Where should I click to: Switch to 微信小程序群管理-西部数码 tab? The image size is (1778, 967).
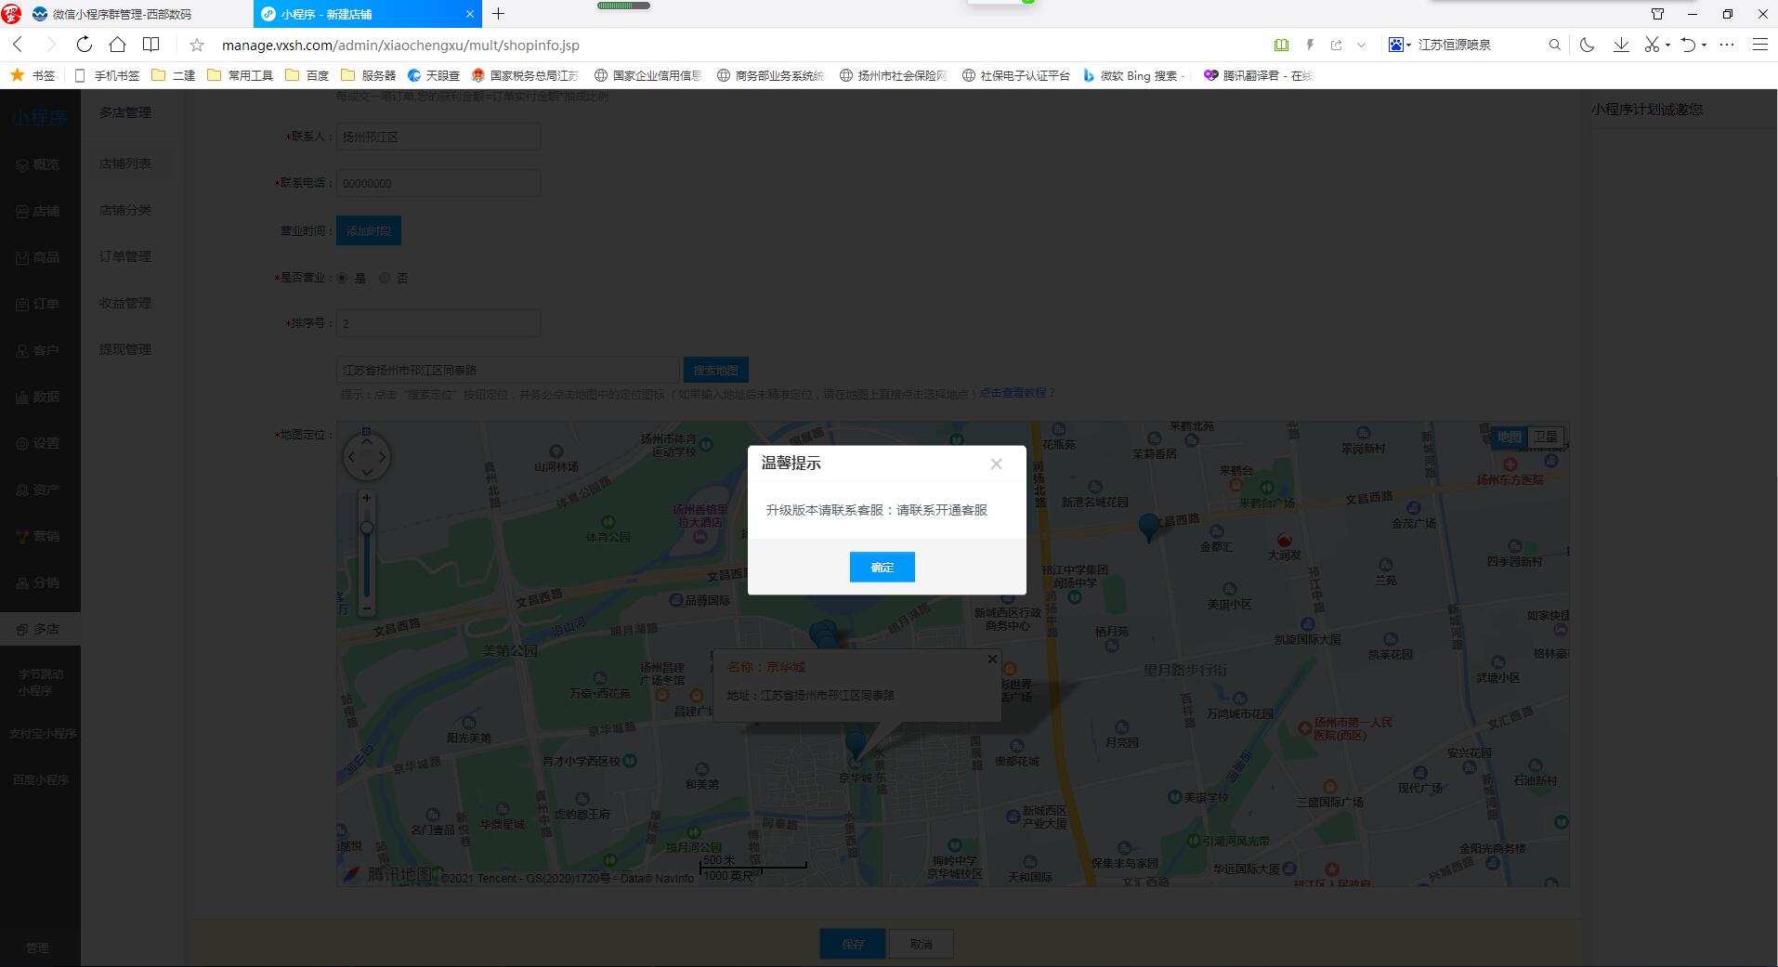click(x=121, y=14)
